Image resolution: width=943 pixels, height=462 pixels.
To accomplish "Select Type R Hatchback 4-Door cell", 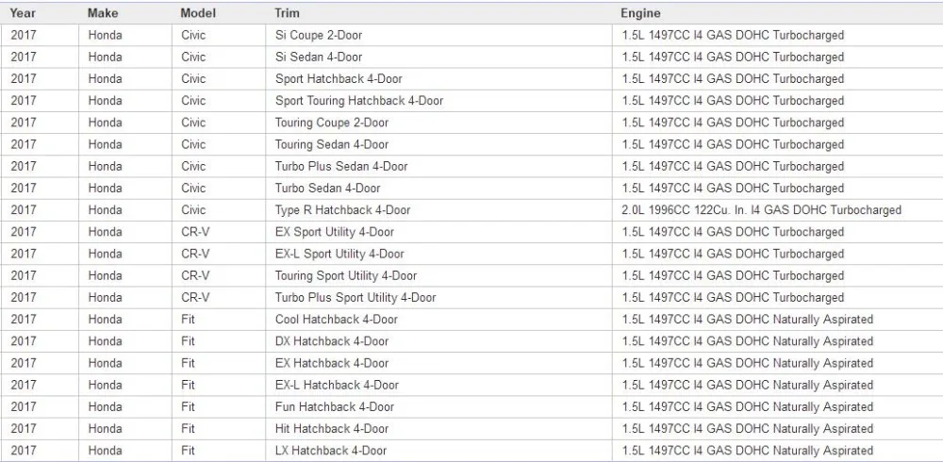I will click(439, 210).
